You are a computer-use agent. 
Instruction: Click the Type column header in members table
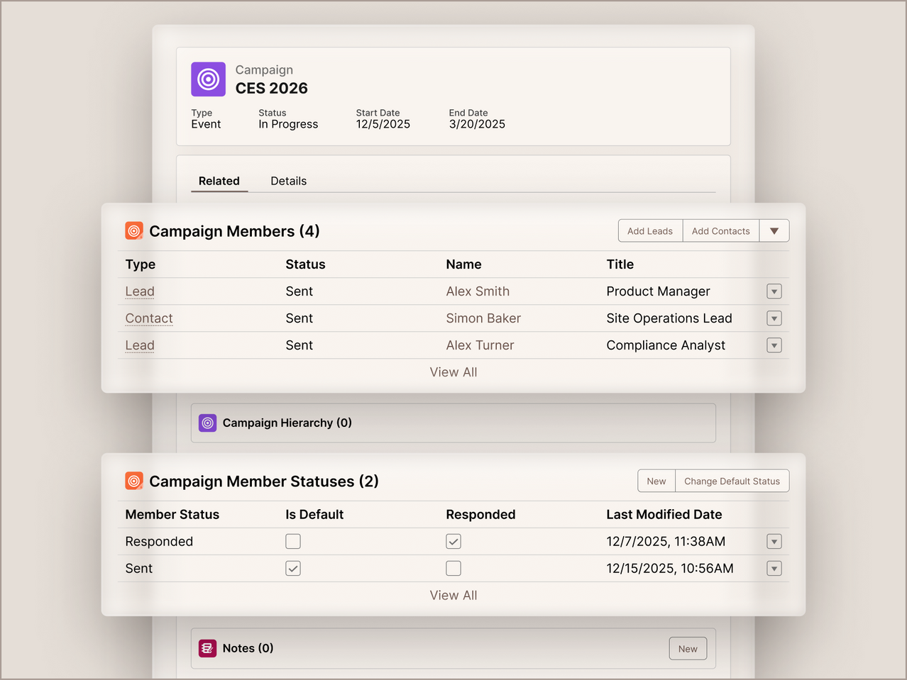click(141, 264)
